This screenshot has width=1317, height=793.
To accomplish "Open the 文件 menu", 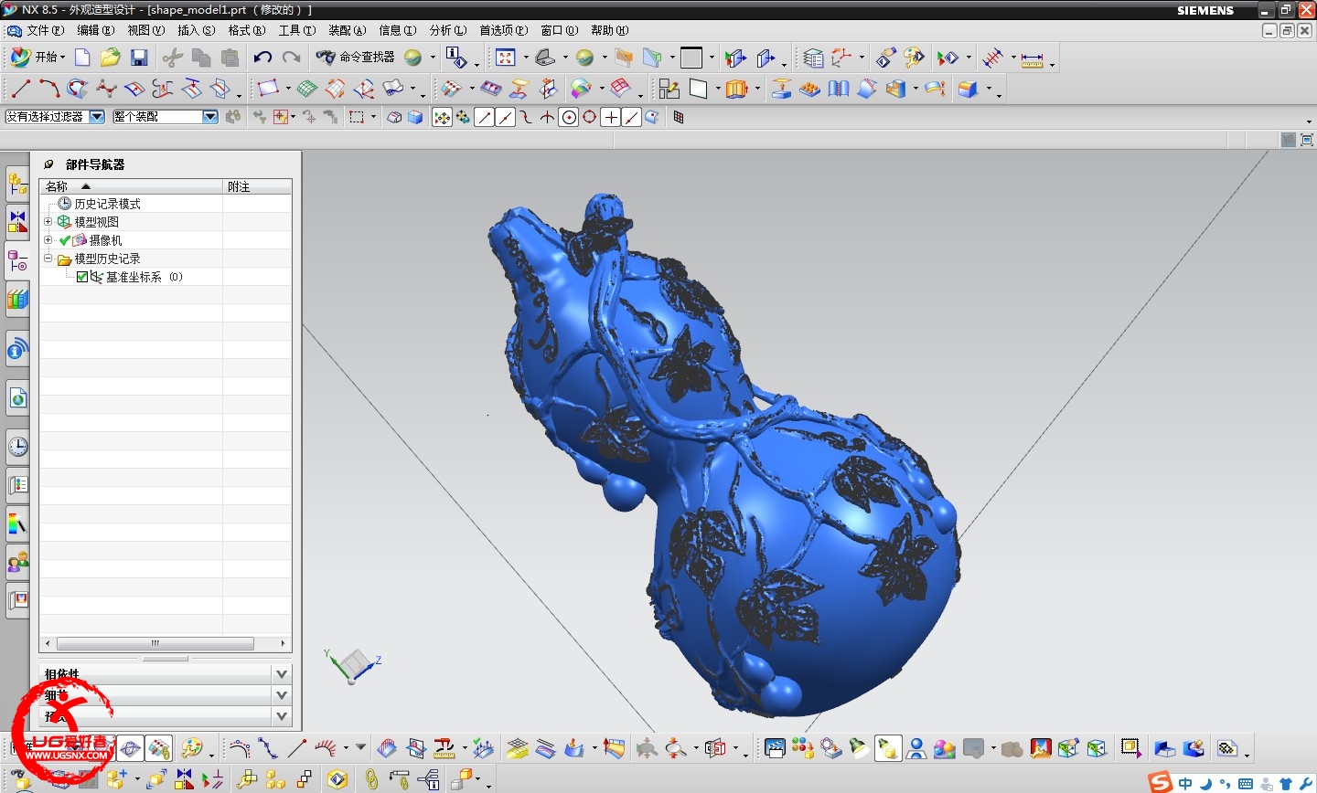I will click(x=45, y=30).
